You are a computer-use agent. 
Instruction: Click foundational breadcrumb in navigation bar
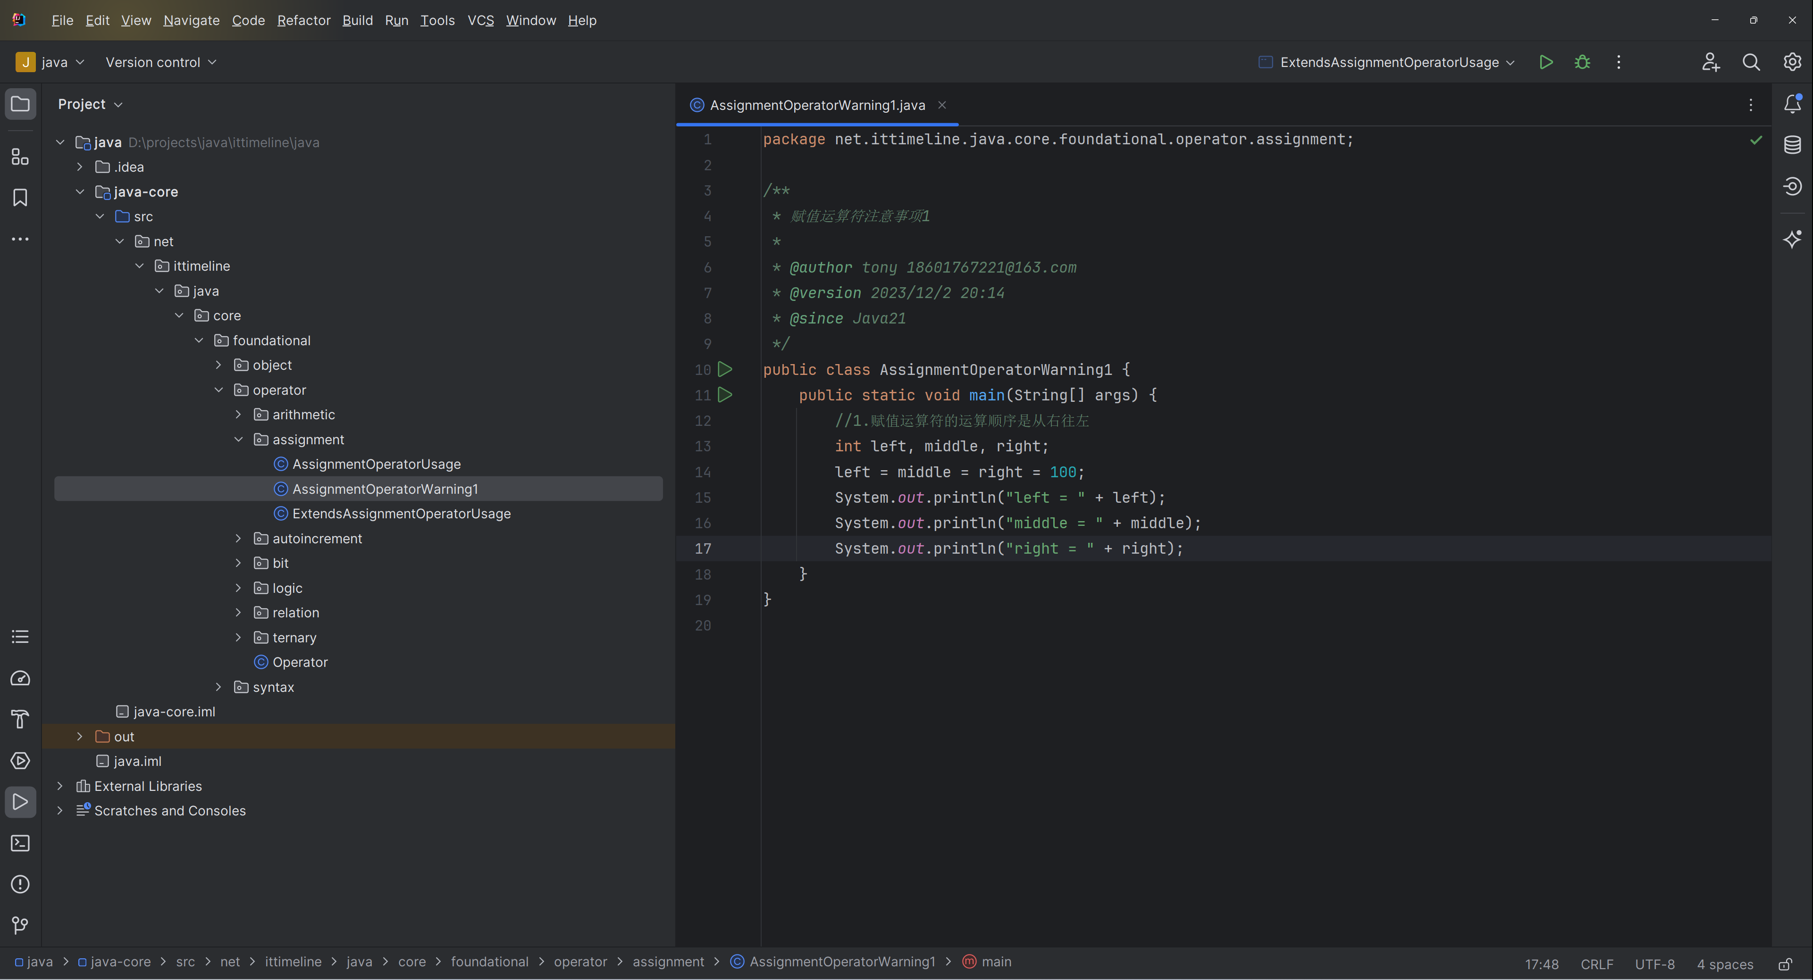(x=490, y=962)
